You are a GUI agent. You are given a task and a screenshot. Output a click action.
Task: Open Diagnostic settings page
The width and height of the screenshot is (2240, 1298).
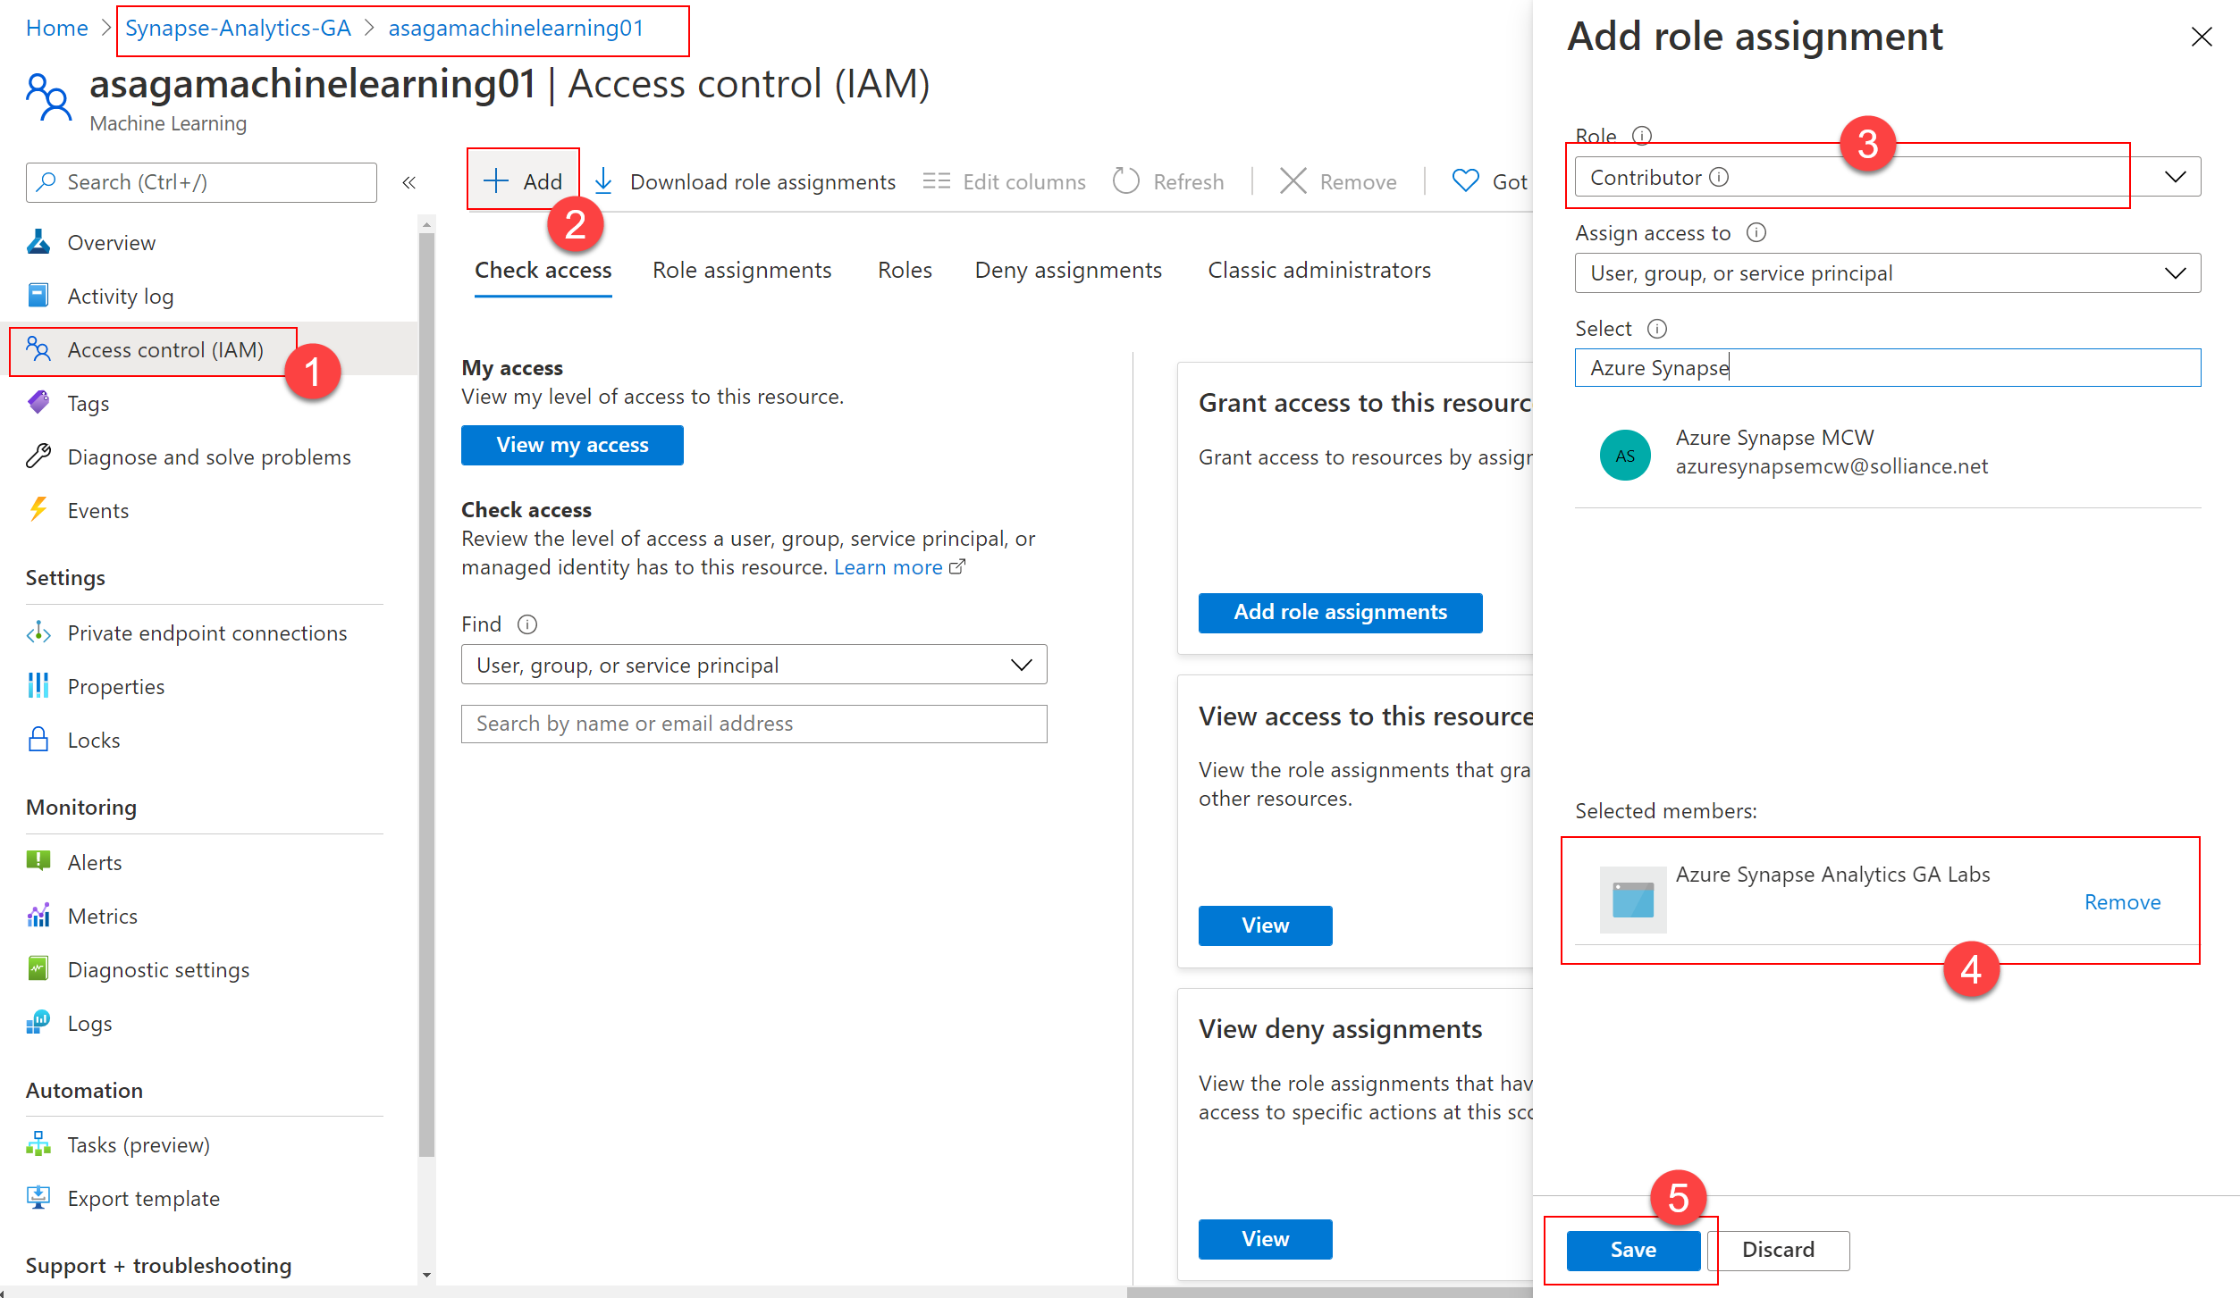click(158, 969)
